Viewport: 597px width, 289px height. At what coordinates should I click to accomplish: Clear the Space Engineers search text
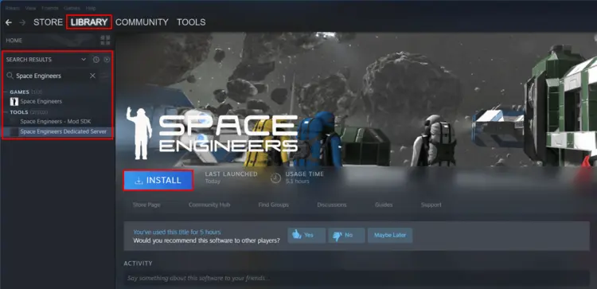(92, 76)
